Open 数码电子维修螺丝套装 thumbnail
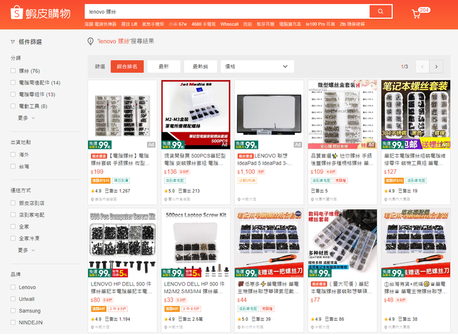The image size is (458, 335). point(342,243)
